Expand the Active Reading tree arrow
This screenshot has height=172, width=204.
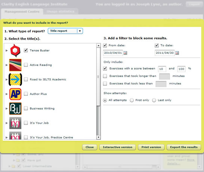pyautogui.click(x=7, y=65)
